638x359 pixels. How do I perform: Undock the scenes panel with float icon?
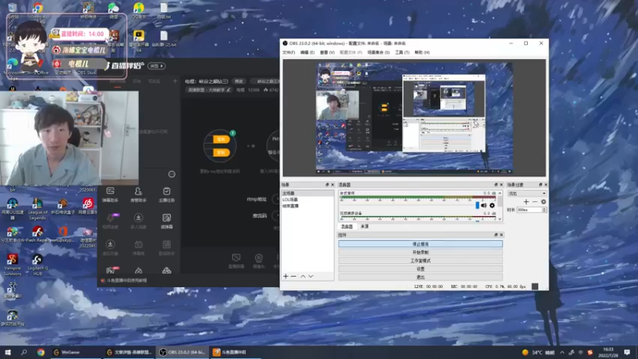(327, 185)
